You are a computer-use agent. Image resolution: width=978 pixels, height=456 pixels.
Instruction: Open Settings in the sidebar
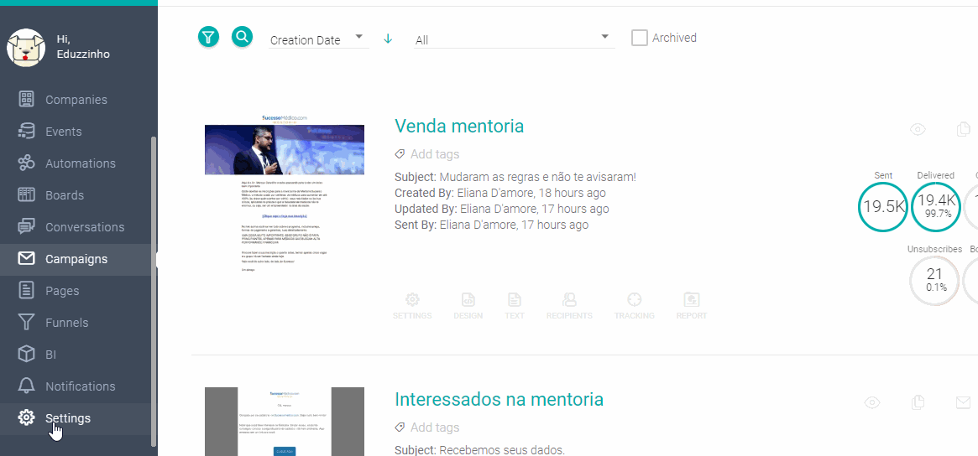(x=67, y=418)
